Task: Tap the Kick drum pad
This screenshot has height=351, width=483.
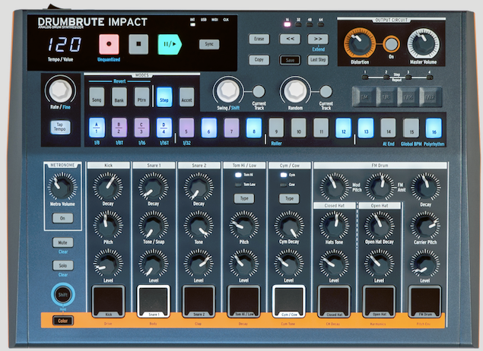Action: point(108,302)
